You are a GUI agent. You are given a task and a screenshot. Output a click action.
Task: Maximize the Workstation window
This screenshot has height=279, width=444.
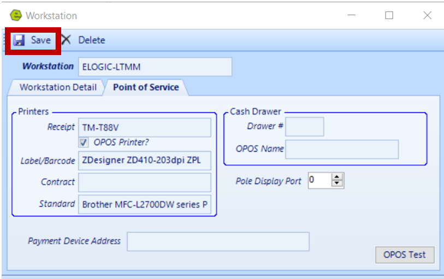point(389,15)
